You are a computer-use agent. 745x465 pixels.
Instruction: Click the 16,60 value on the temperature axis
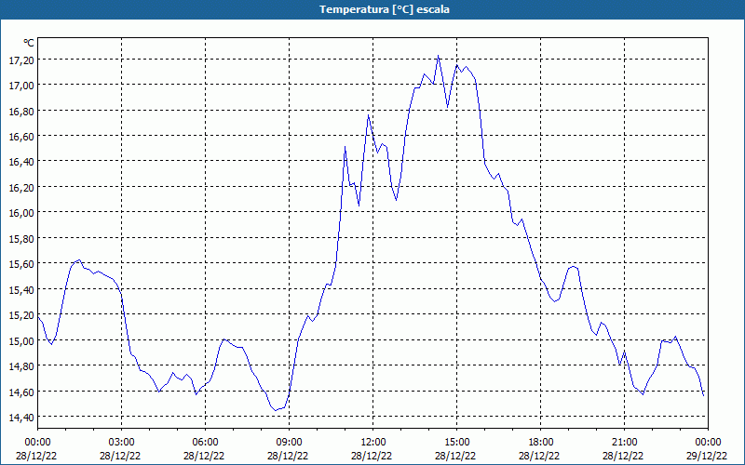(21, 137)
